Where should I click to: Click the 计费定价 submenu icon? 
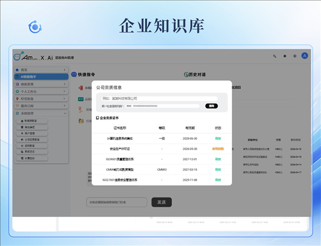pos(22,158)
